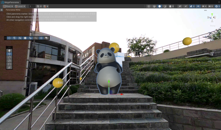Select shaded wireframe draw mode icon
Viewport: 221px width, 130px height.
[x=154, y=6]
